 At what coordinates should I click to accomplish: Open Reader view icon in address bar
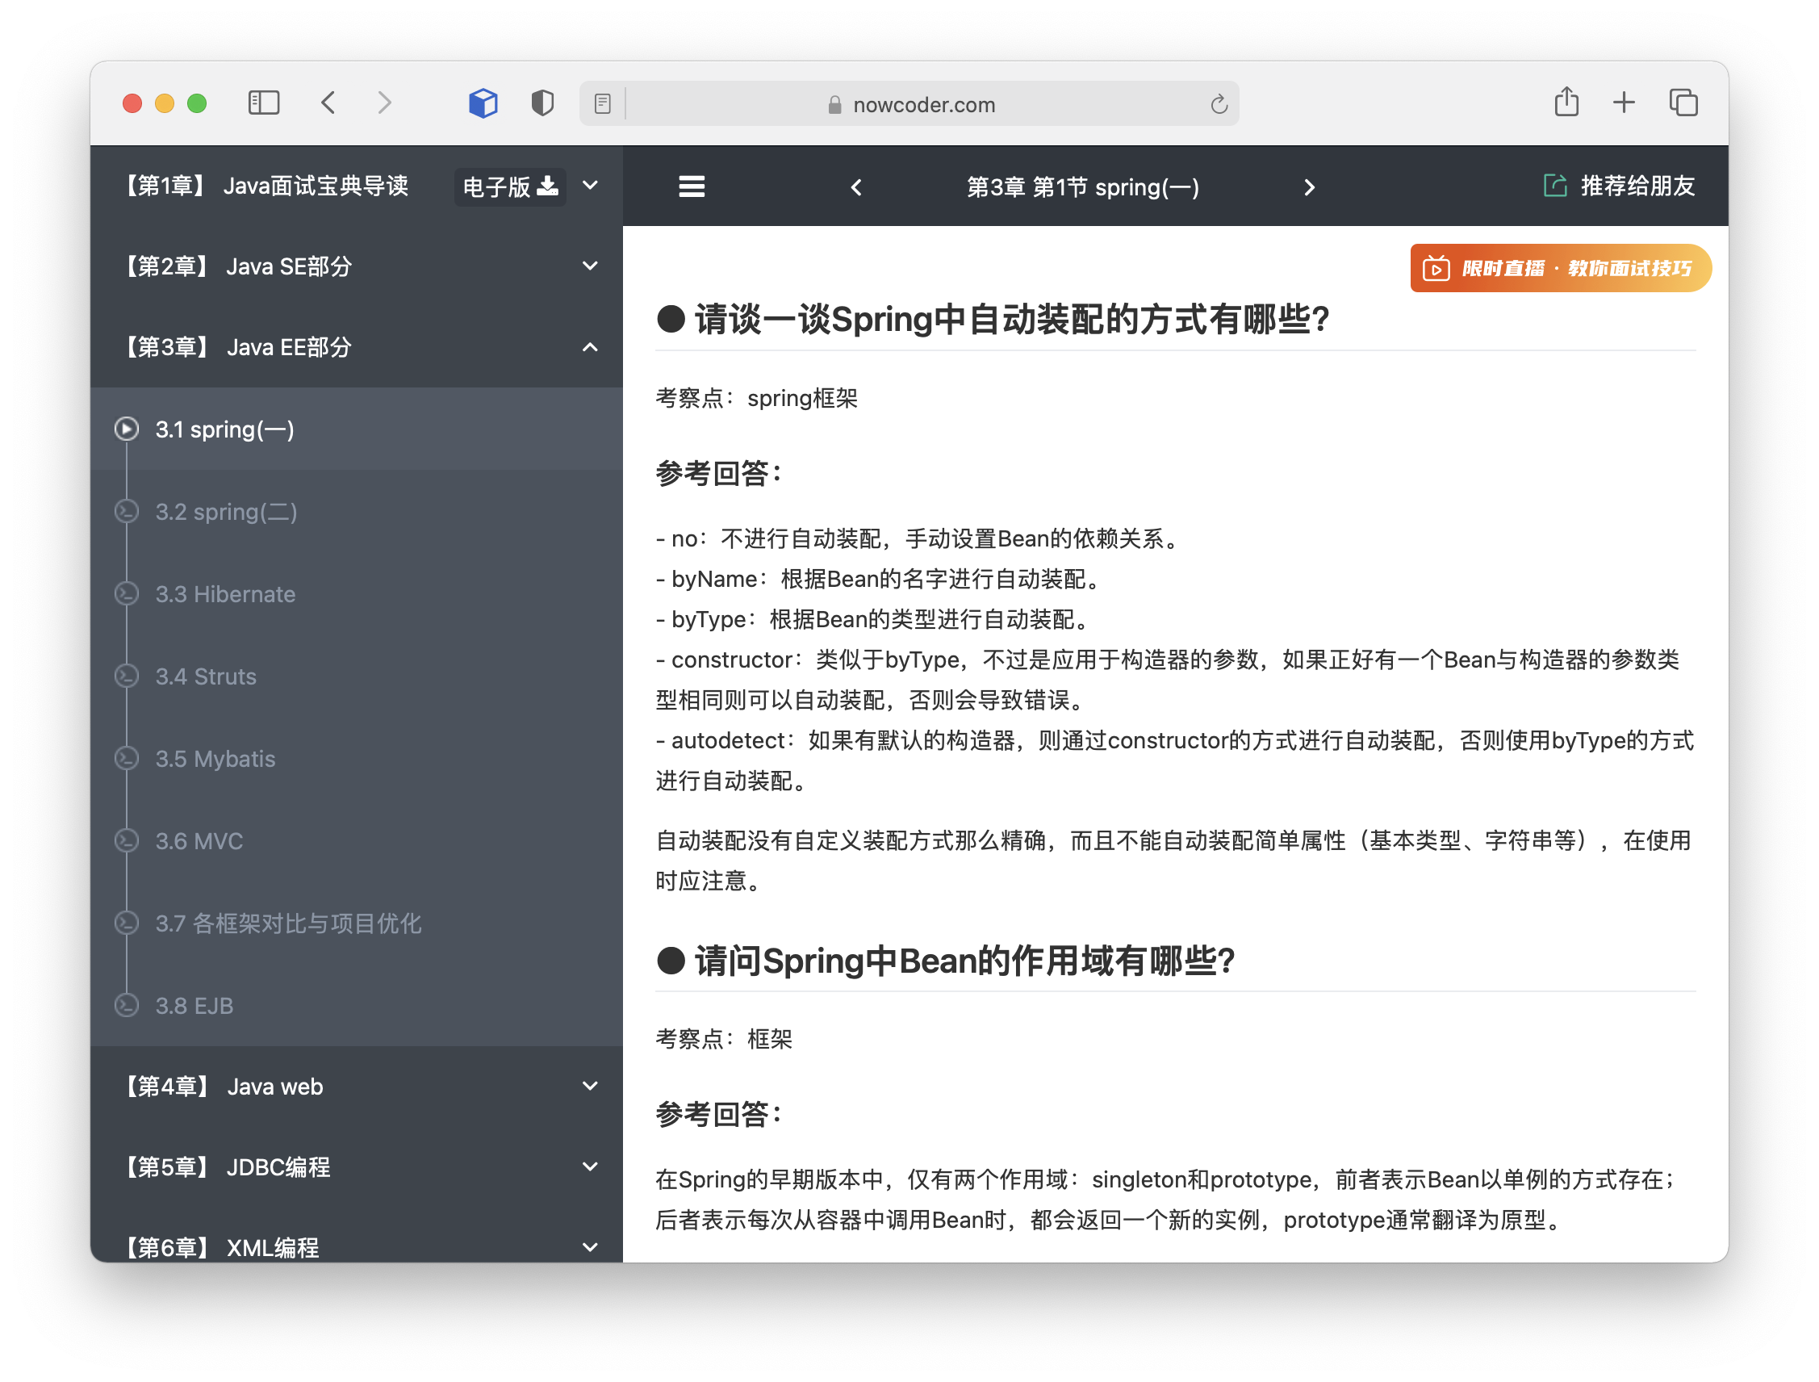point(603,103)
